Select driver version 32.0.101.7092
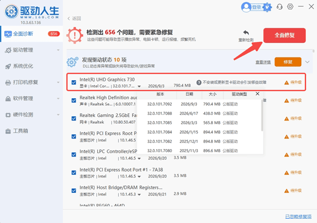Image resolution: width=317 pixels, height=223 pixels. click(x=200, y=104)
